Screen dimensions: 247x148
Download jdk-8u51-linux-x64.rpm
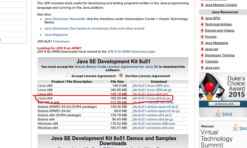click(150, 94)
